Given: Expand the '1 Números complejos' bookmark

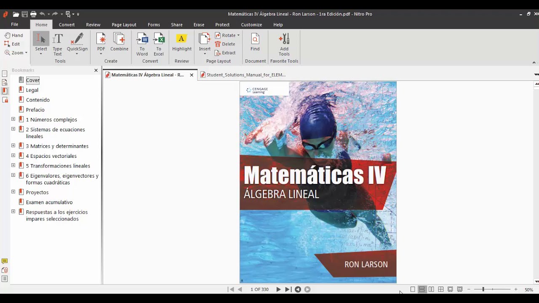Looking at the screenshot, I should (13, 119).
